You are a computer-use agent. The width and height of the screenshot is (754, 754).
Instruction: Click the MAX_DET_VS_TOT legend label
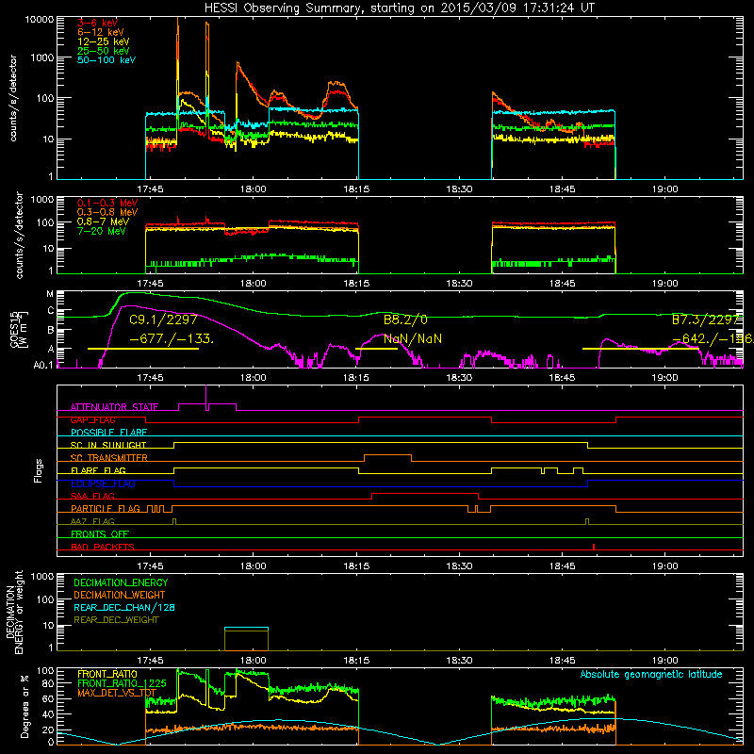tap(117, 693)
